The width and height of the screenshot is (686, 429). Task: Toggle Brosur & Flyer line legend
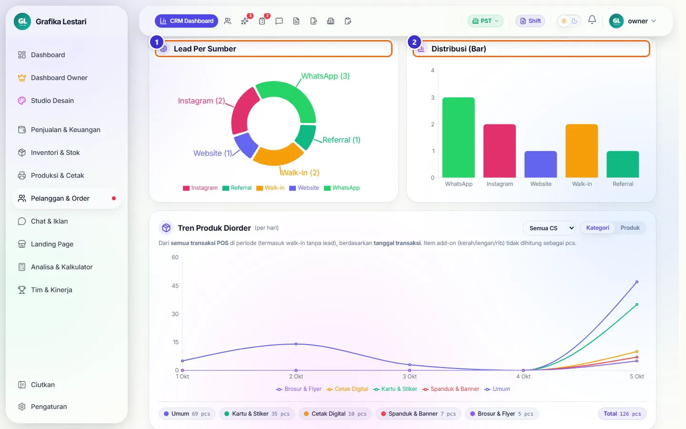(299, 389)
